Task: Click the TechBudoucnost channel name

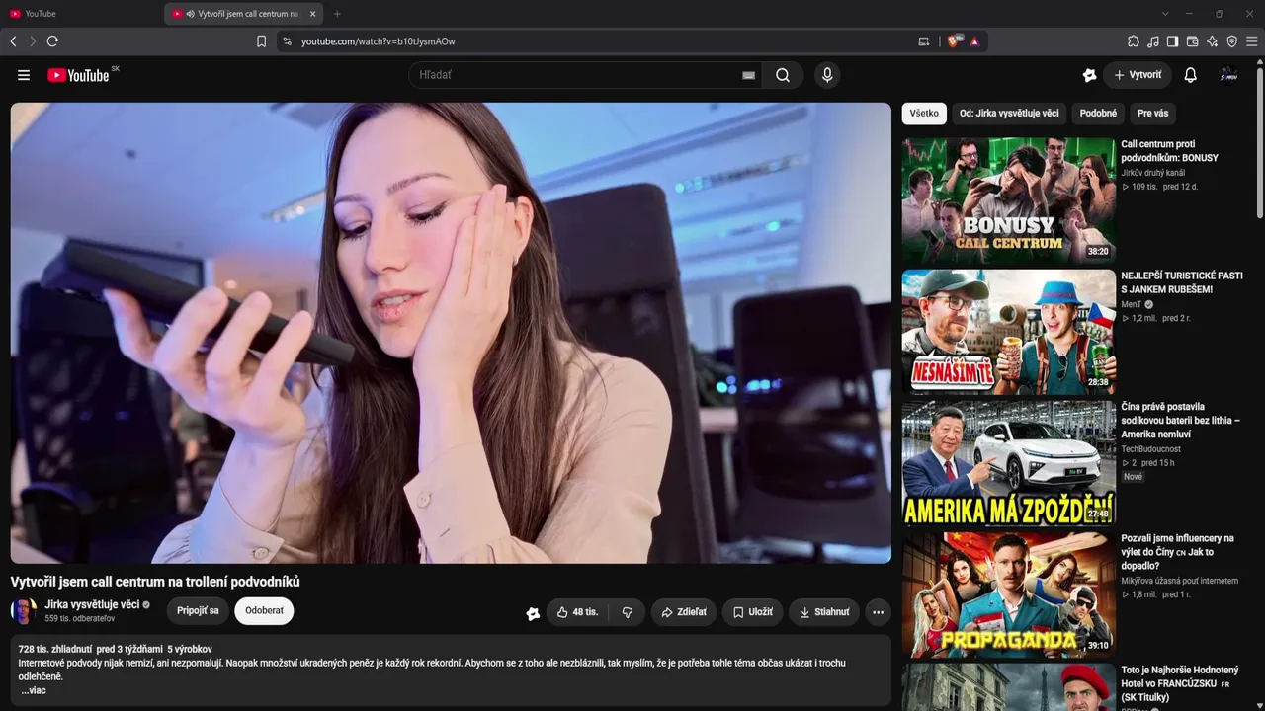Action: pos(1150,449)
